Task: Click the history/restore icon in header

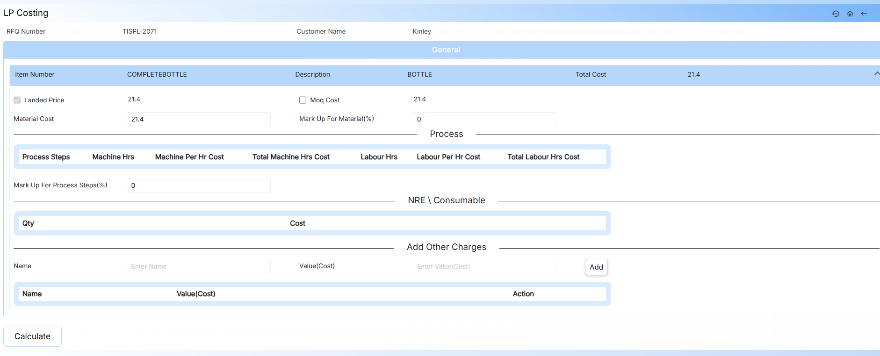Action: [x=836, y=14]
